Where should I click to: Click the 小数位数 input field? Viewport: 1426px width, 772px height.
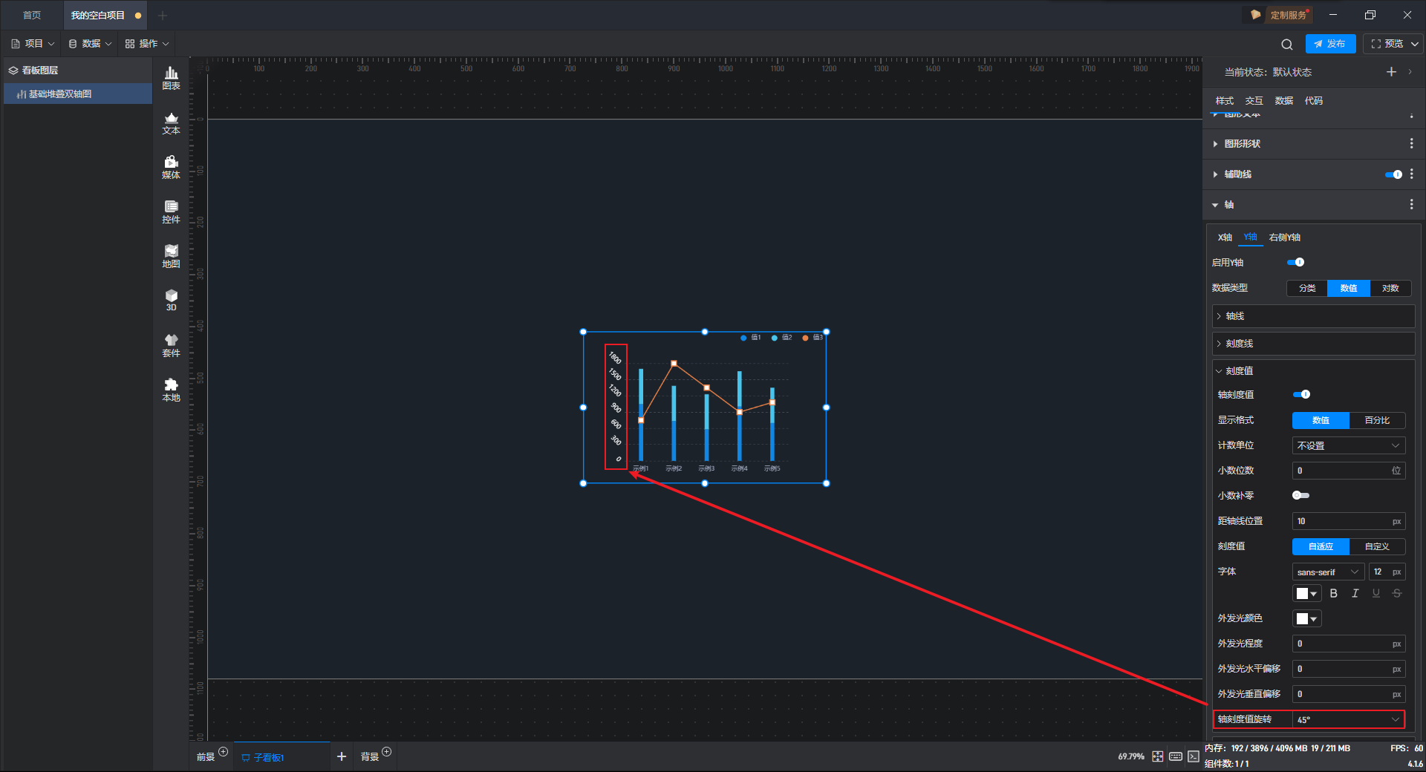coord(1349,471)
